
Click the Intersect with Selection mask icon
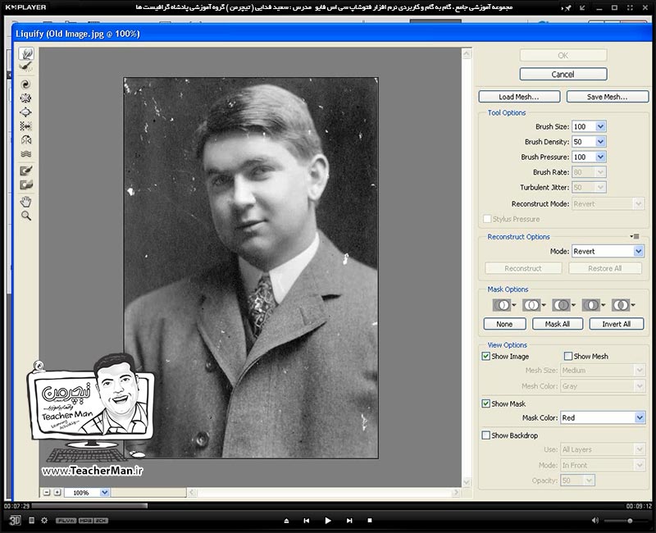point(590,305)
